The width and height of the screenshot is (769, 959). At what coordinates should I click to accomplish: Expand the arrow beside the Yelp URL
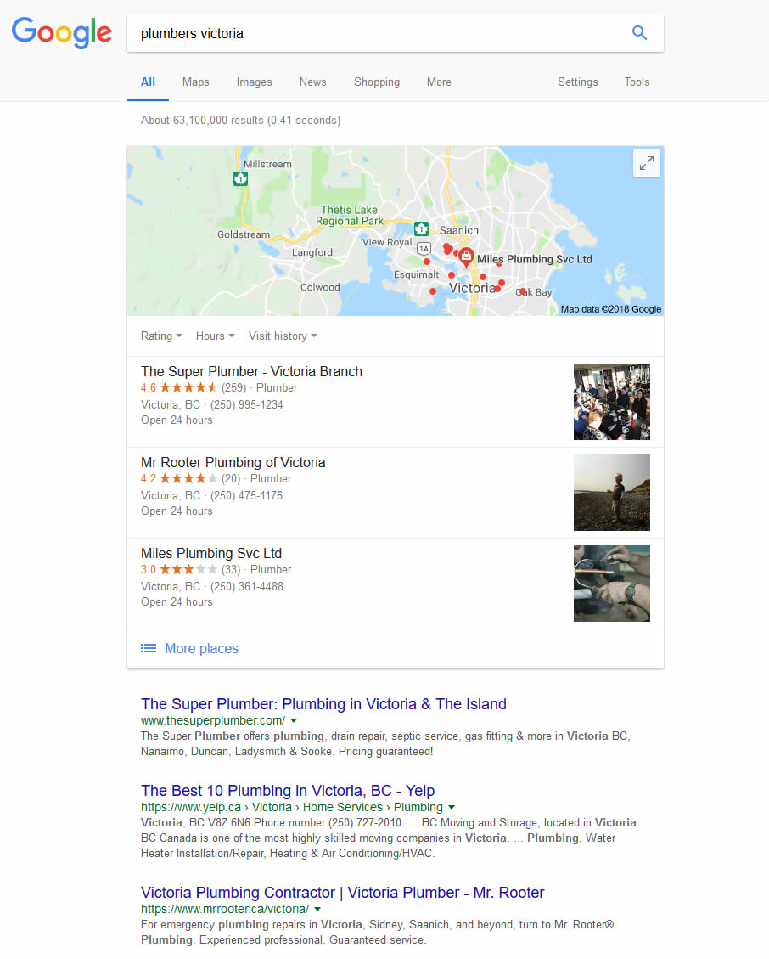(x=452, y=808)
